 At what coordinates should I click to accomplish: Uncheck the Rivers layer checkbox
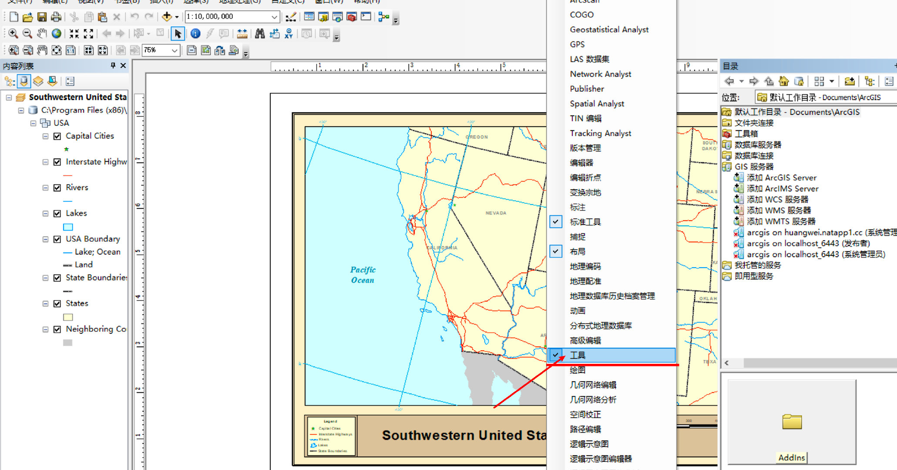click(57, 188)
